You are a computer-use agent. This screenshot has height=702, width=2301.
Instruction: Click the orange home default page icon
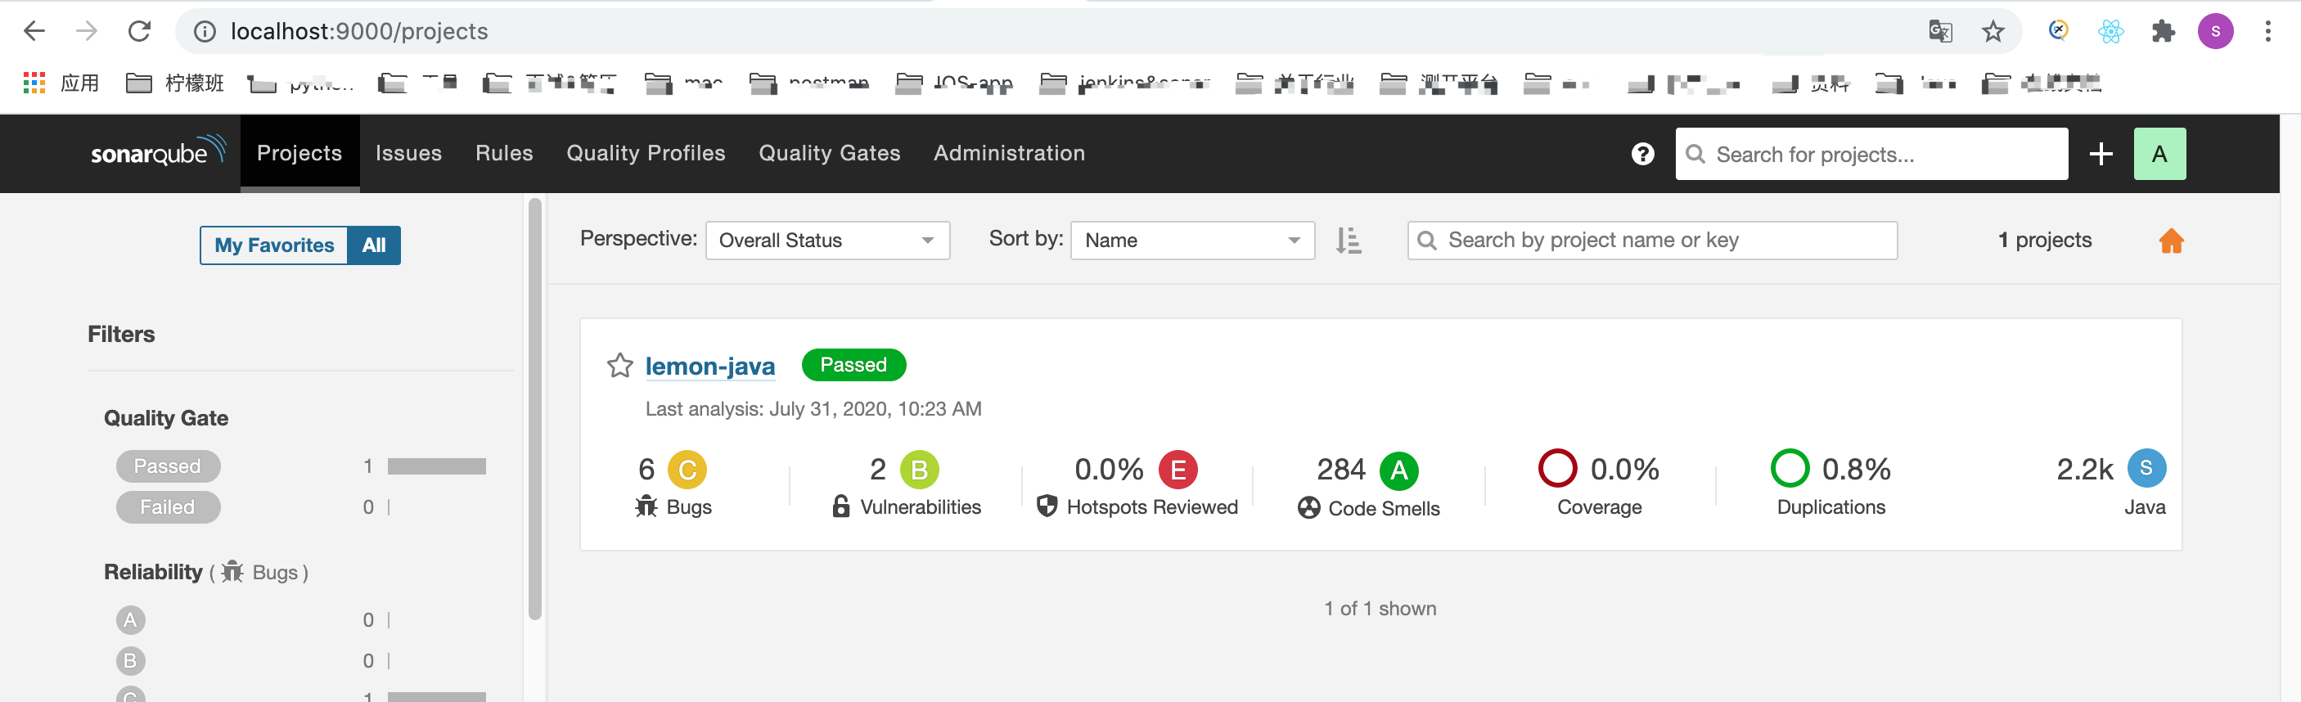click(x=2171, y=241)
